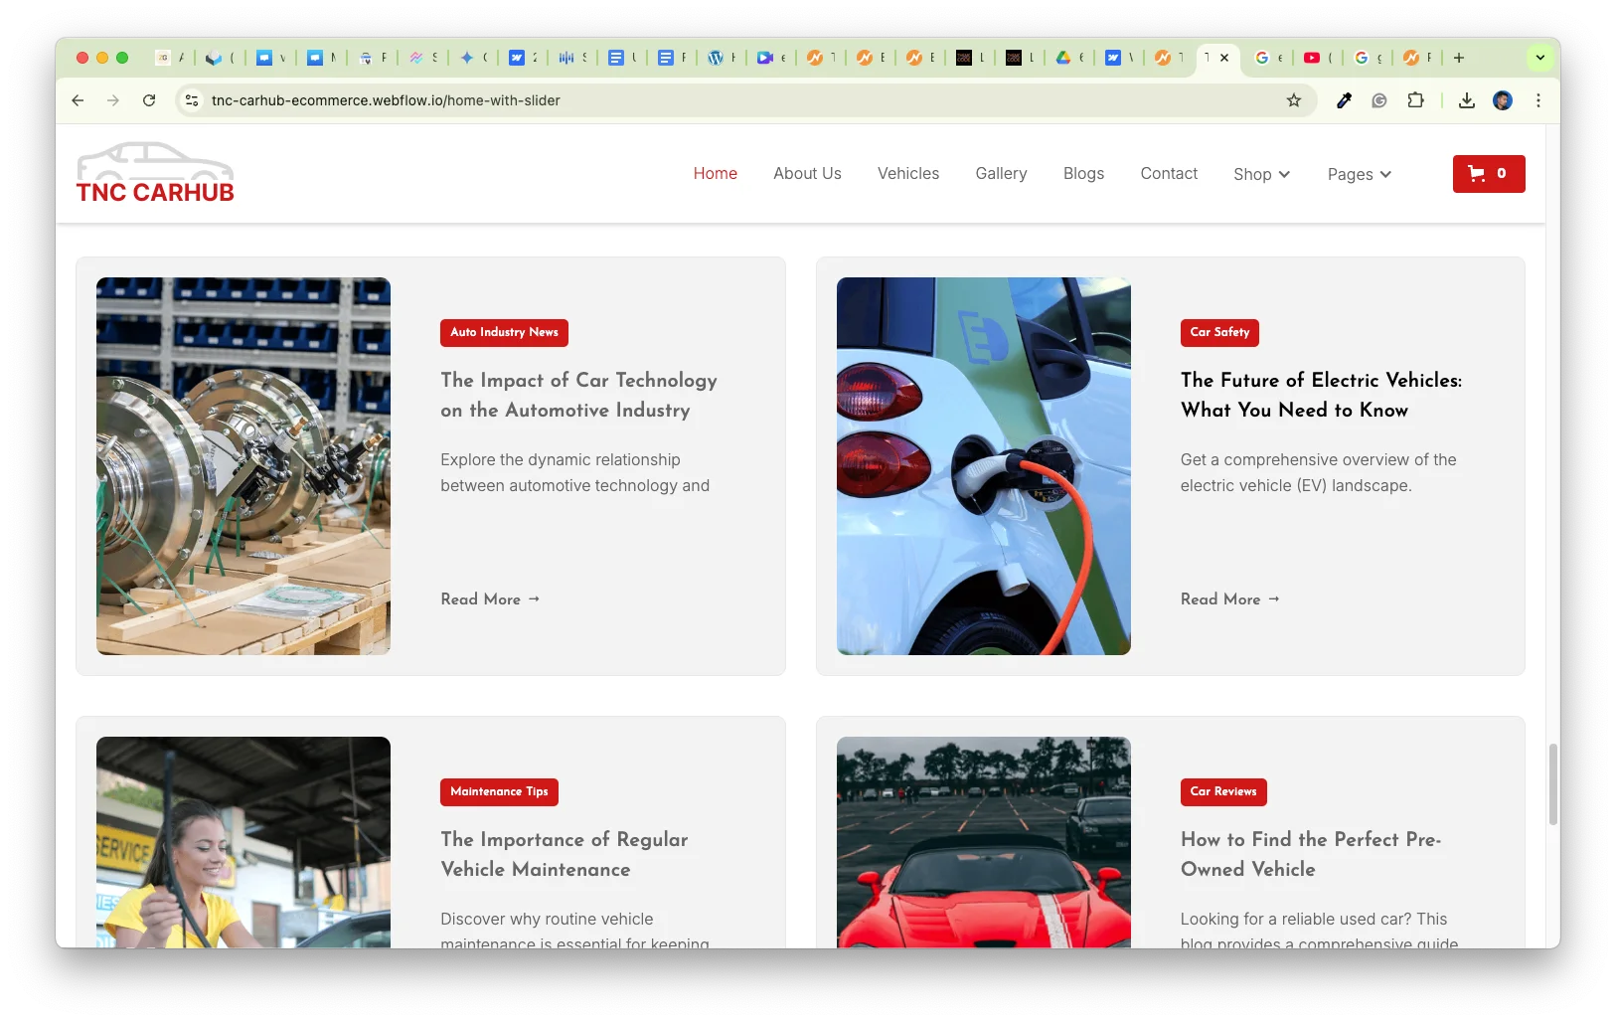Expand the Shop dropdown menu
The image size is (1616, 1022).
pyautogui.click(x=1261, y=174)
